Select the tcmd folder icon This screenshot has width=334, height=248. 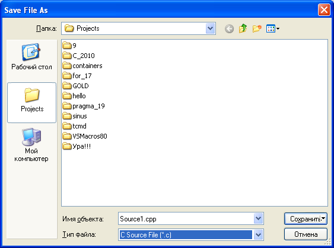(x=67, y=126)
